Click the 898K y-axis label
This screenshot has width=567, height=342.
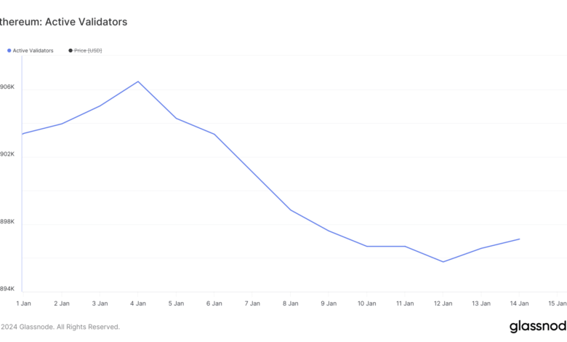click(x=7, y=222)
